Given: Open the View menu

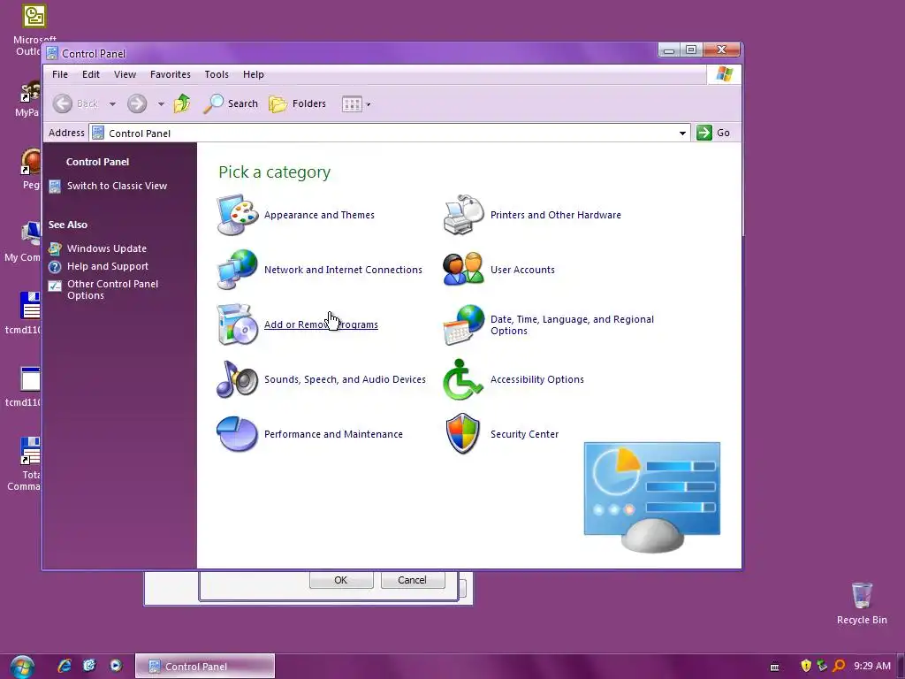Looking at the screenshot, I should 125,74.
